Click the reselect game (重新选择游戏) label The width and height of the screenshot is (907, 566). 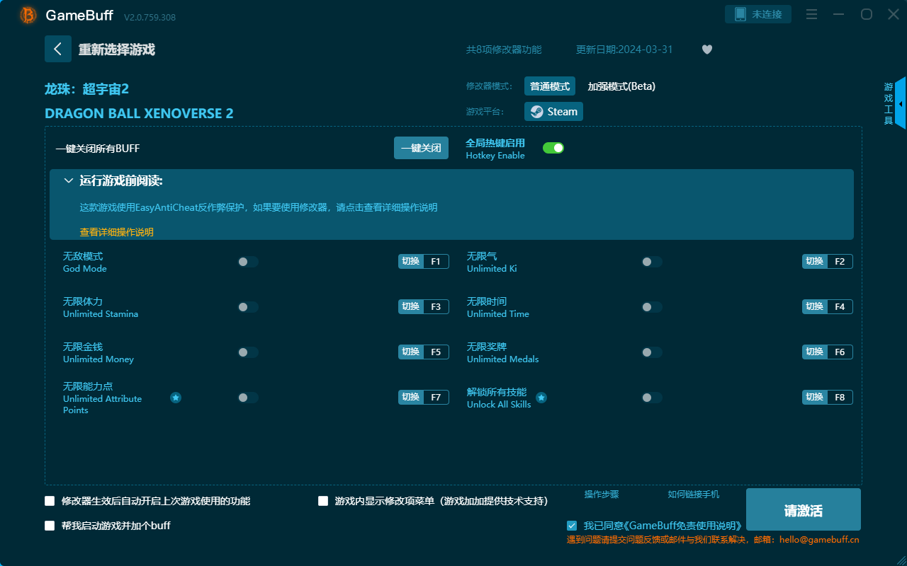pyautogui.click(x=117, y=50)
